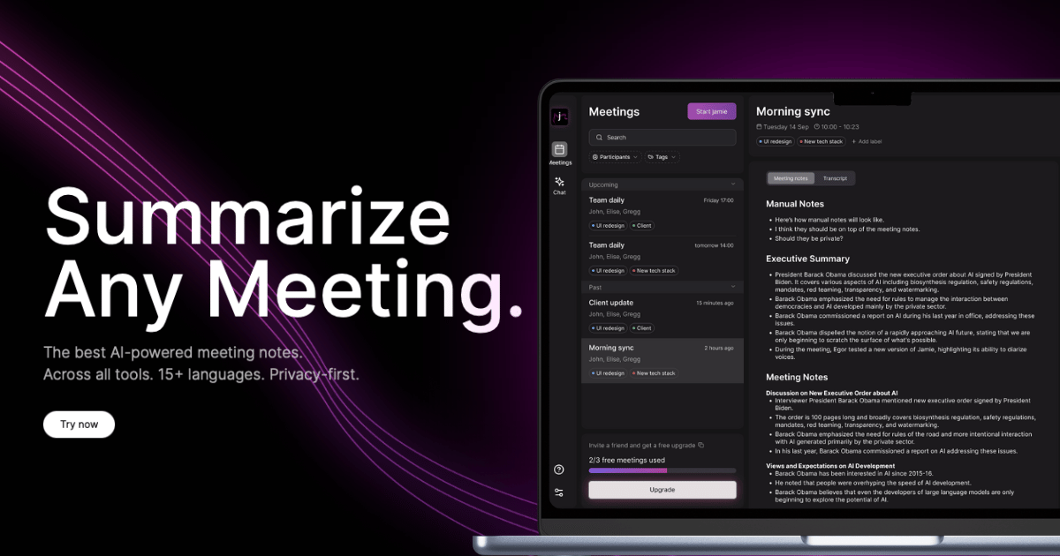This screenshot has height=556, width=1060.
Task: Click 'Should they be private?' note
Action: tap(808, 238)
